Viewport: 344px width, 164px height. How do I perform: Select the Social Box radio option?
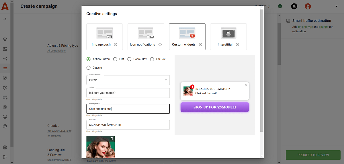click(129, 59)
